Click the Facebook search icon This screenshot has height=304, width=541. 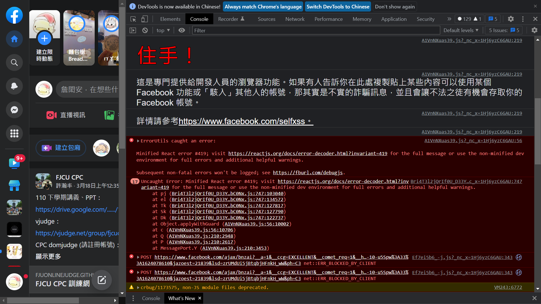(14, 62)
